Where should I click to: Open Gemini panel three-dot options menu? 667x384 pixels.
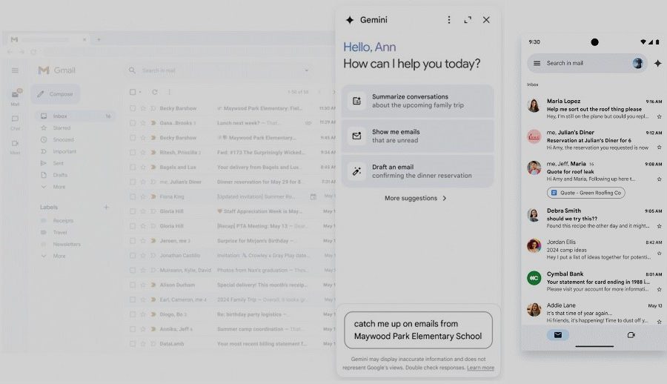click(449, 20)
